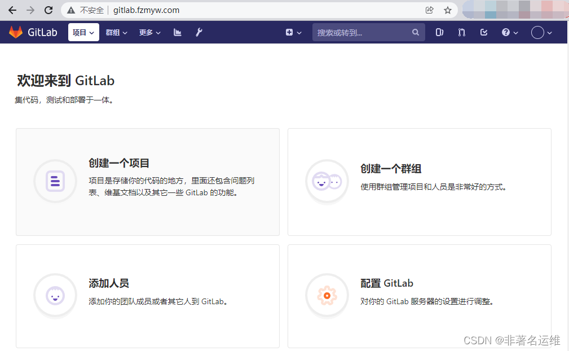Click the GitLab wordmark text in navbar
This screenshot has width=569, height=351.
point(42,32)
